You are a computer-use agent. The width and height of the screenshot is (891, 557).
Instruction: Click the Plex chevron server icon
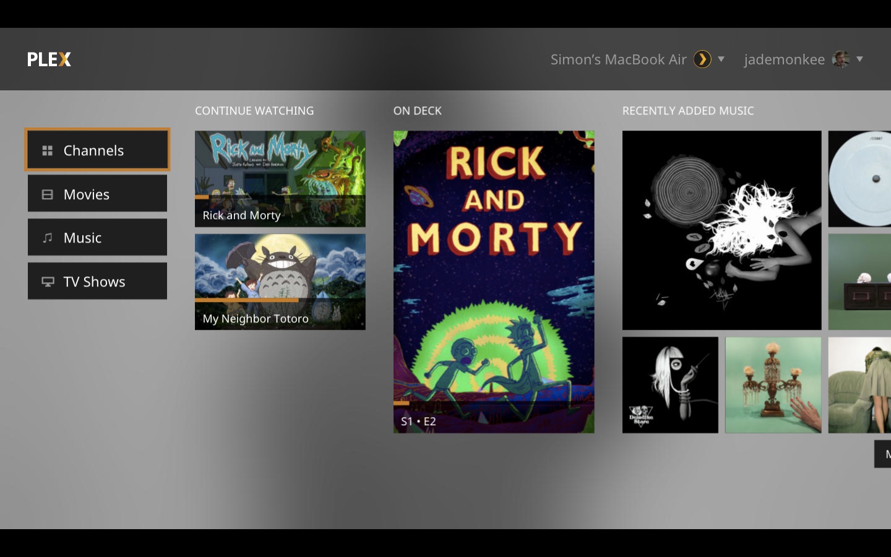(702, 59)
